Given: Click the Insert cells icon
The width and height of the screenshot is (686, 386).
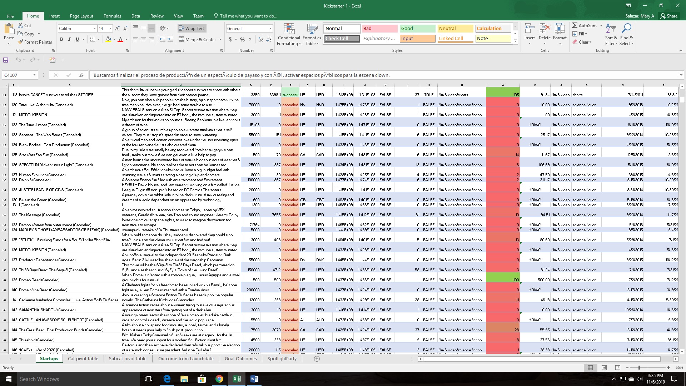Looking at the screenshot, I should (530, 29).
